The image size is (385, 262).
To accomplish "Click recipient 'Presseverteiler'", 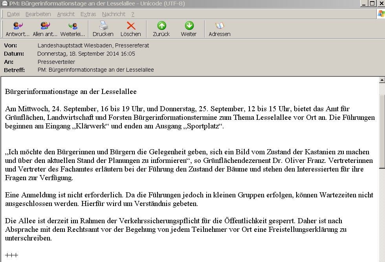I will [56, 62].
